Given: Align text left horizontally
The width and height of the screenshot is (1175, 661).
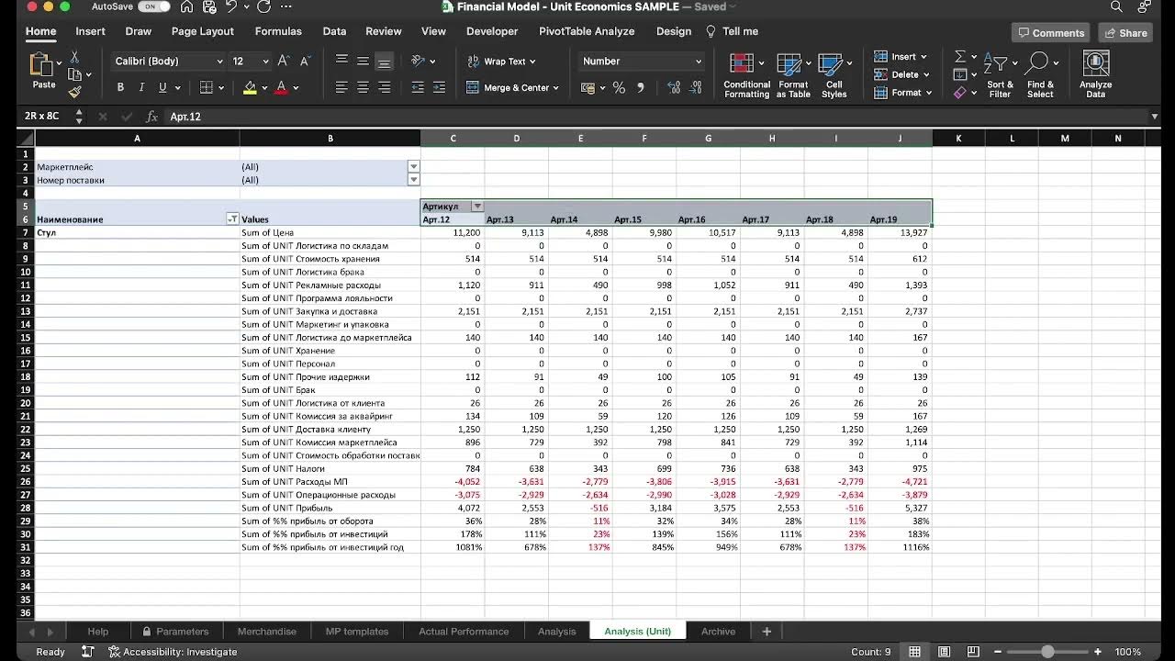Looking at the screenshot, I should pos(341,88).
